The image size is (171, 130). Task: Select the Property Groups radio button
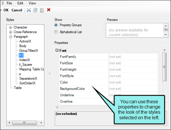coord(56,25)
